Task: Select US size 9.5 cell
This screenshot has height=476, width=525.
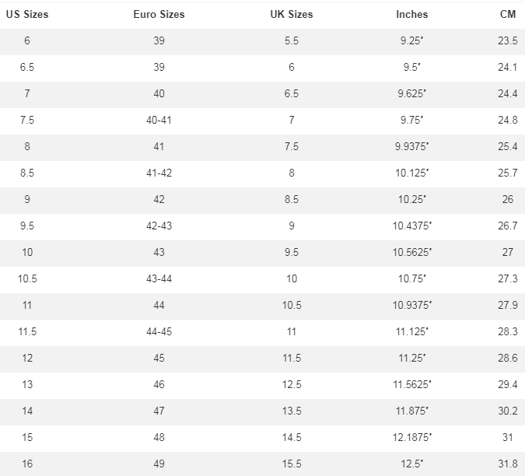Action: click(27, 226)
